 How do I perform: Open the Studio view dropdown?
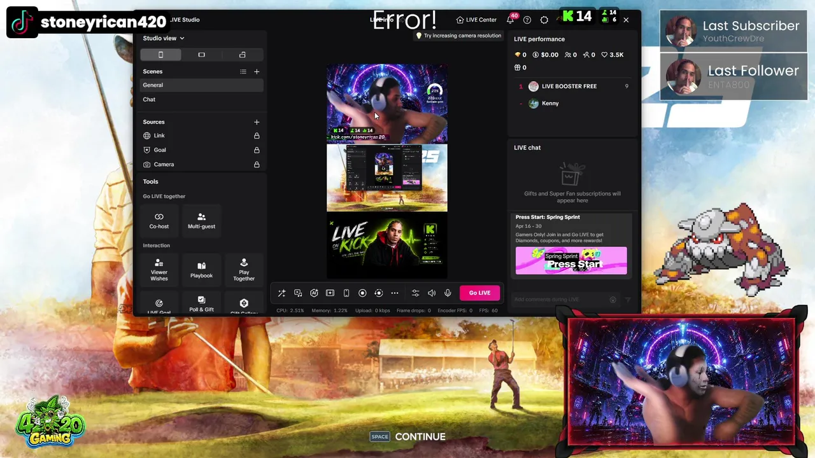164,38
